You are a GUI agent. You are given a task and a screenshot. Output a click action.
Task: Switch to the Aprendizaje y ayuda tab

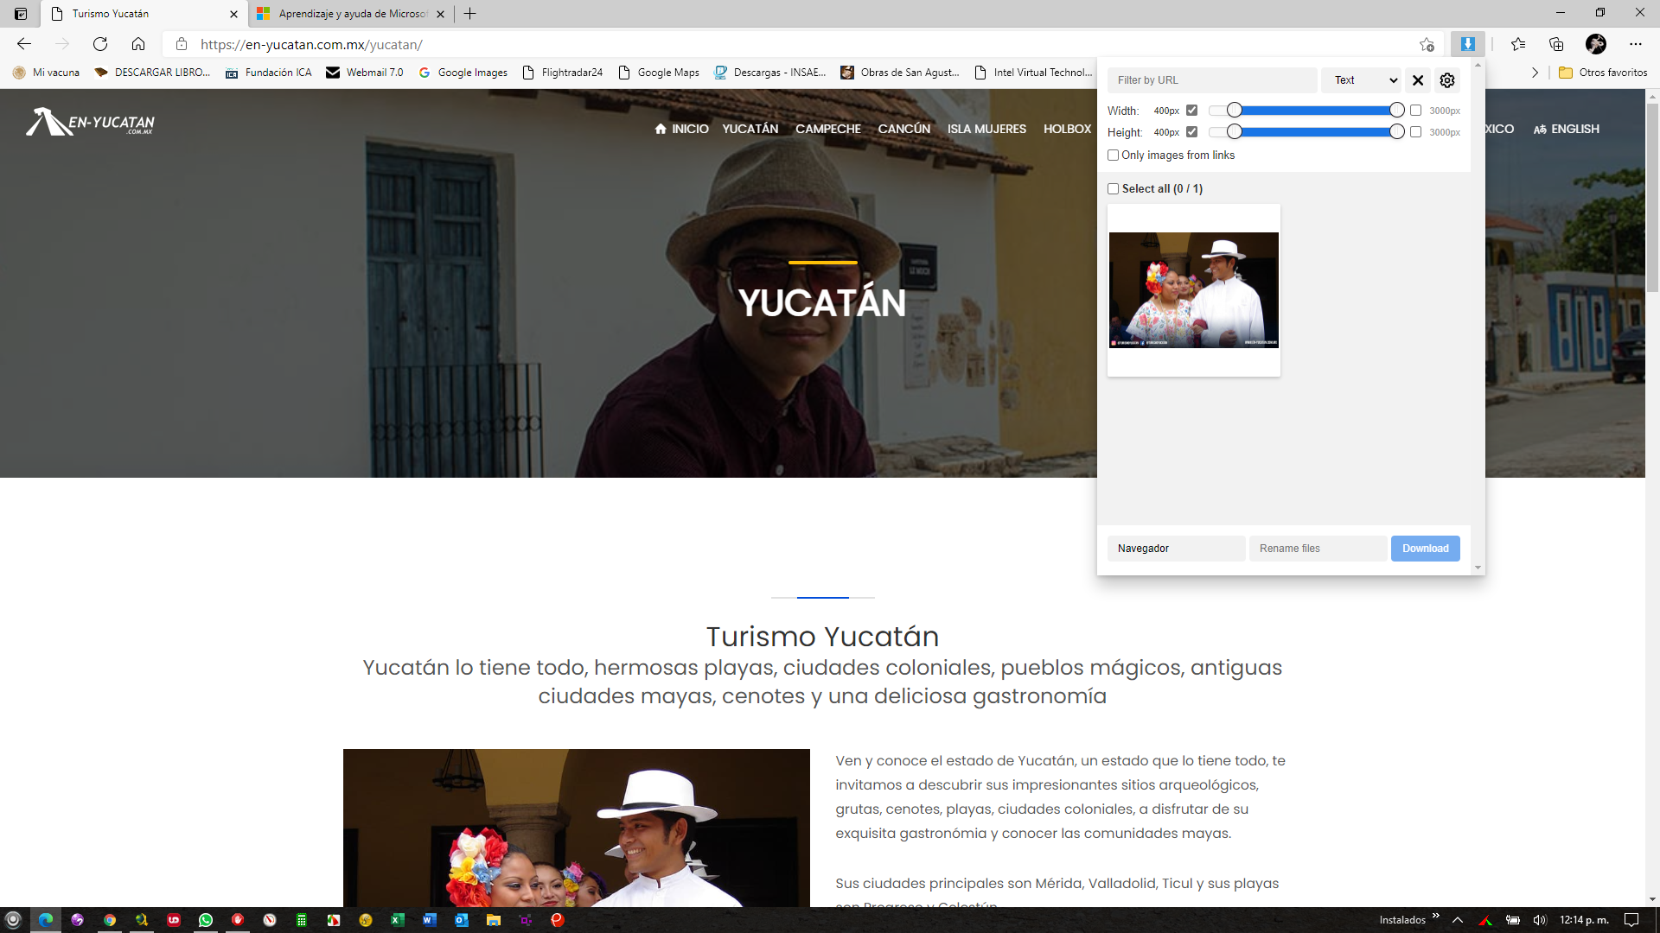coord(346,14)
